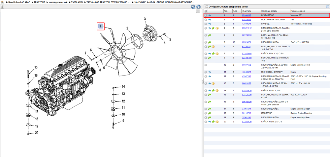Click the gray square button in the diagram corner
330x157 pixels.
pos(197,11)
